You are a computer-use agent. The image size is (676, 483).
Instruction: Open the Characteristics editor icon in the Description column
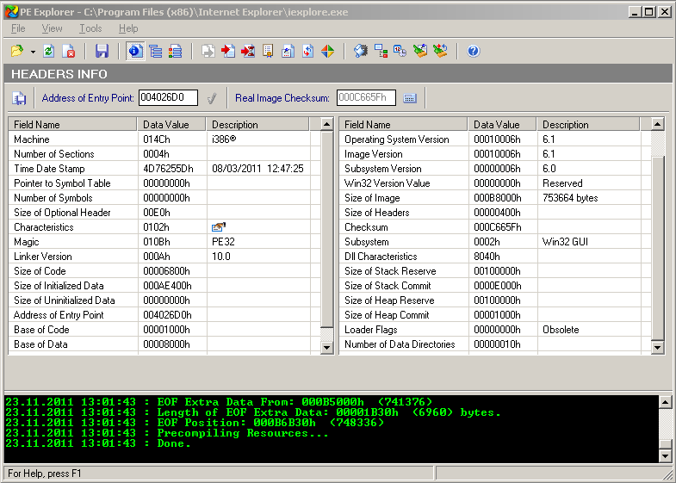pos(219,226)
